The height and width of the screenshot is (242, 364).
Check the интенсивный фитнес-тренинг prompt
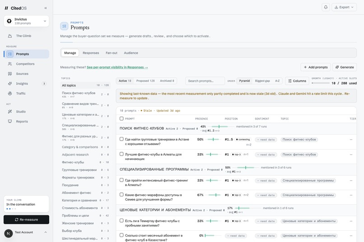click(121, 180)
